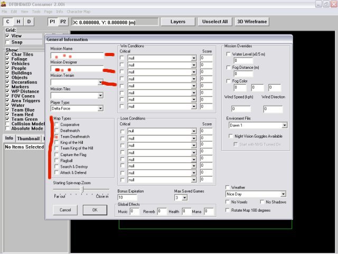
Task: Select the P2 page button
Action: click(63, 22)
